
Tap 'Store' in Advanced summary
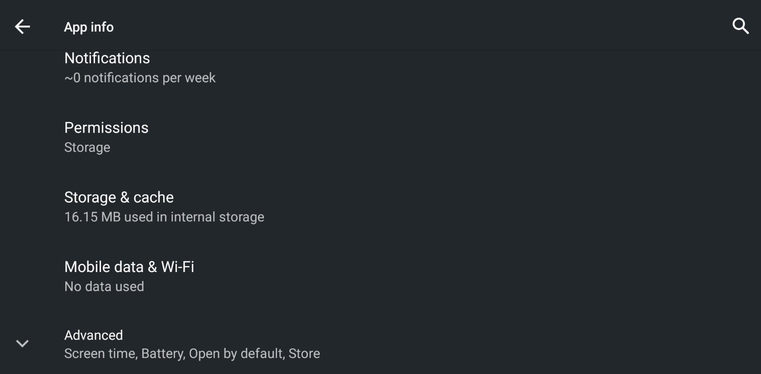tap(304, 354)
